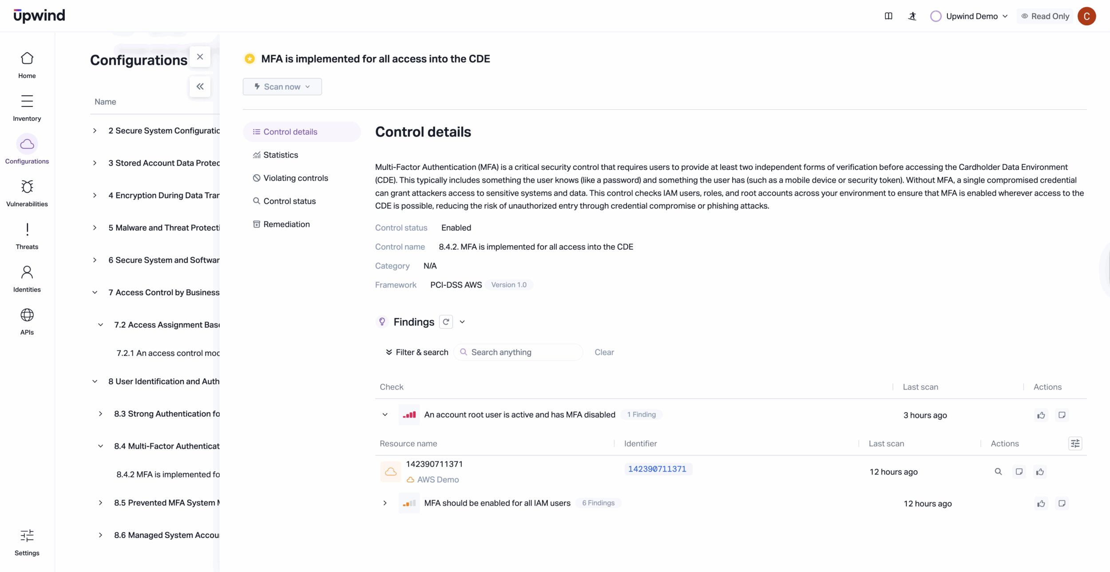Click magnifier icon for resource 142390711371
Viewport: 1110px width, 572px height.
tap(998, 472)
